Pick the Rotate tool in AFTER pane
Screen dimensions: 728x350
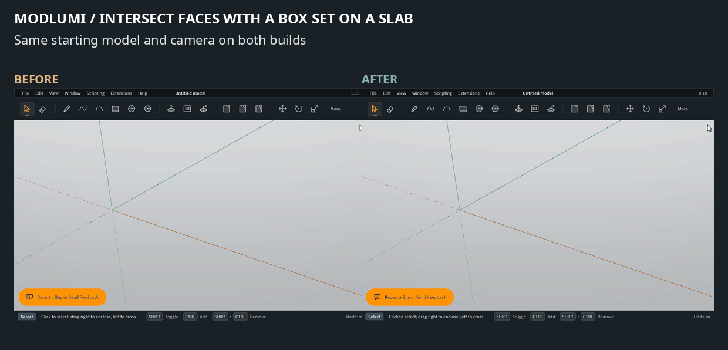(646, 109)
